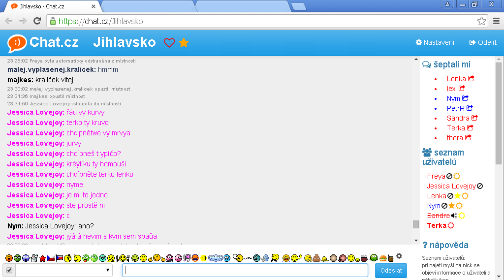The image size is (504, 280).
Task: Click majkes name in 'králiček vitej' message
Action: tap(20, 80)
